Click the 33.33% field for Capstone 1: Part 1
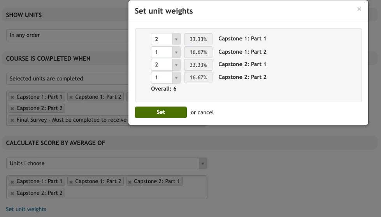Image resolution: width=381 pixels, height=217 pixels. [198, 39]
